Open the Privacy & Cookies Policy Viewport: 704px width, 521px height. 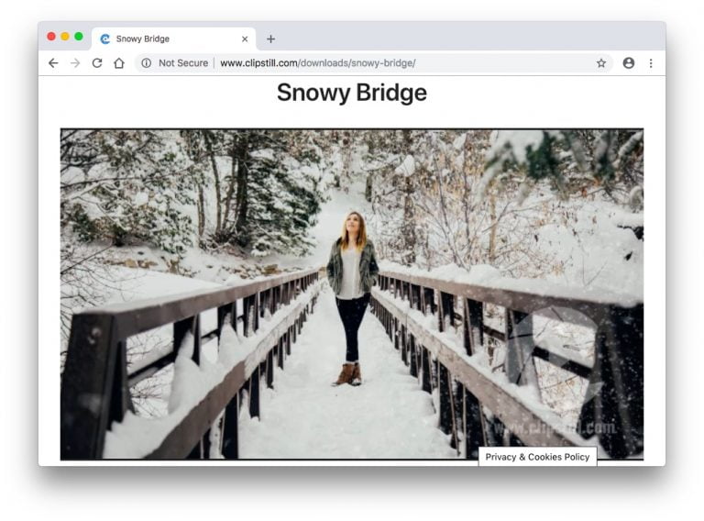pyautogui.click(x=537, y=457)
